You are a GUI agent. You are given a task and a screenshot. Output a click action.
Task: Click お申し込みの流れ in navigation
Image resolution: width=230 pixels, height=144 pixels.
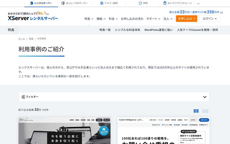click(132, 19)
